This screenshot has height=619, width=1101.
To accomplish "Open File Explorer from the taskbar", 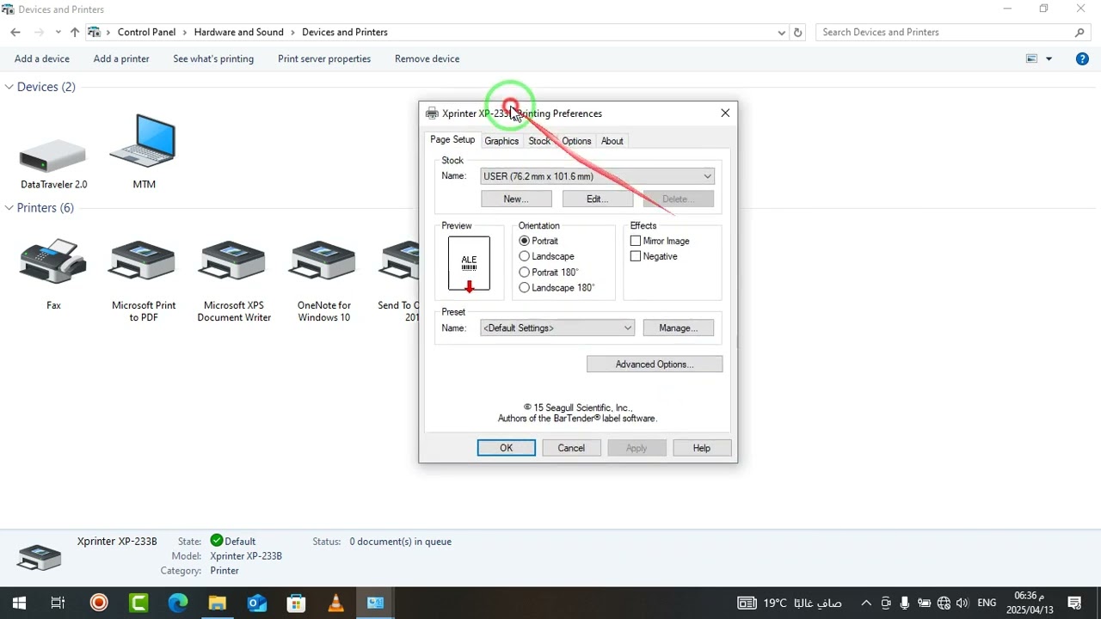I will [x=217, y=603].
